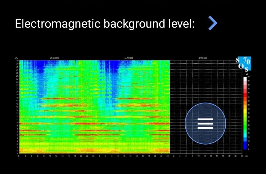
Task: Click the first 0 hour mark on time axis
Action: click(19, 156)
